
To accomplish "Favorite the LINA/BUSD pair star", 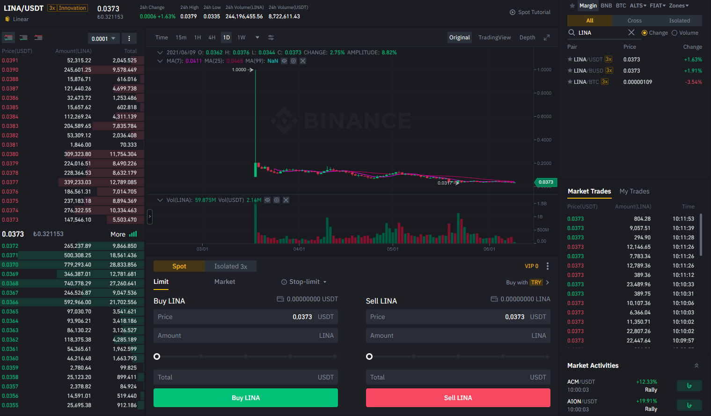I will [x=570, y=71].
